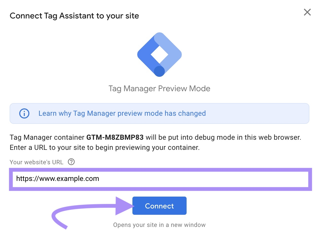
Task: Click the circled 'i' information symbol
Action: (24, 113)
